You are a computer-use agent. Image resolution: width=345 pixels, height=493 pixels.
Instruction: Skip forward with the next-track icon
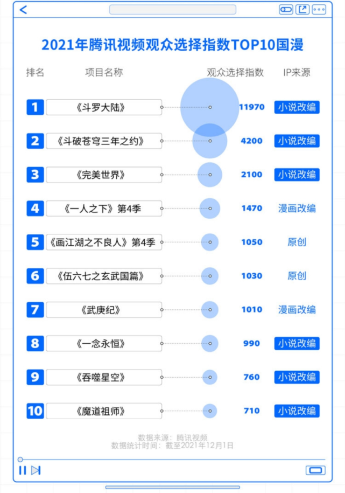(x=36, y=470)
